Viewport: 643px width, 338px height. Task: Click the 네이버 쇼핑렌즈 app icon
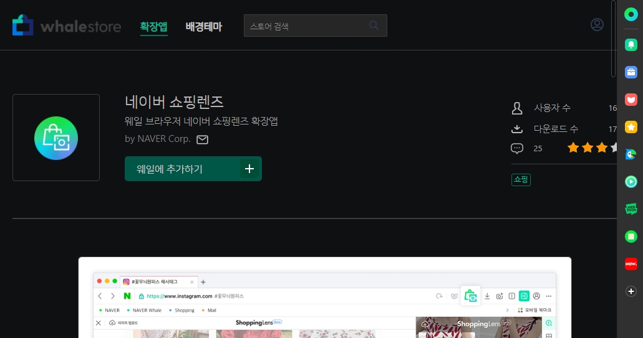tap(56, 138)
